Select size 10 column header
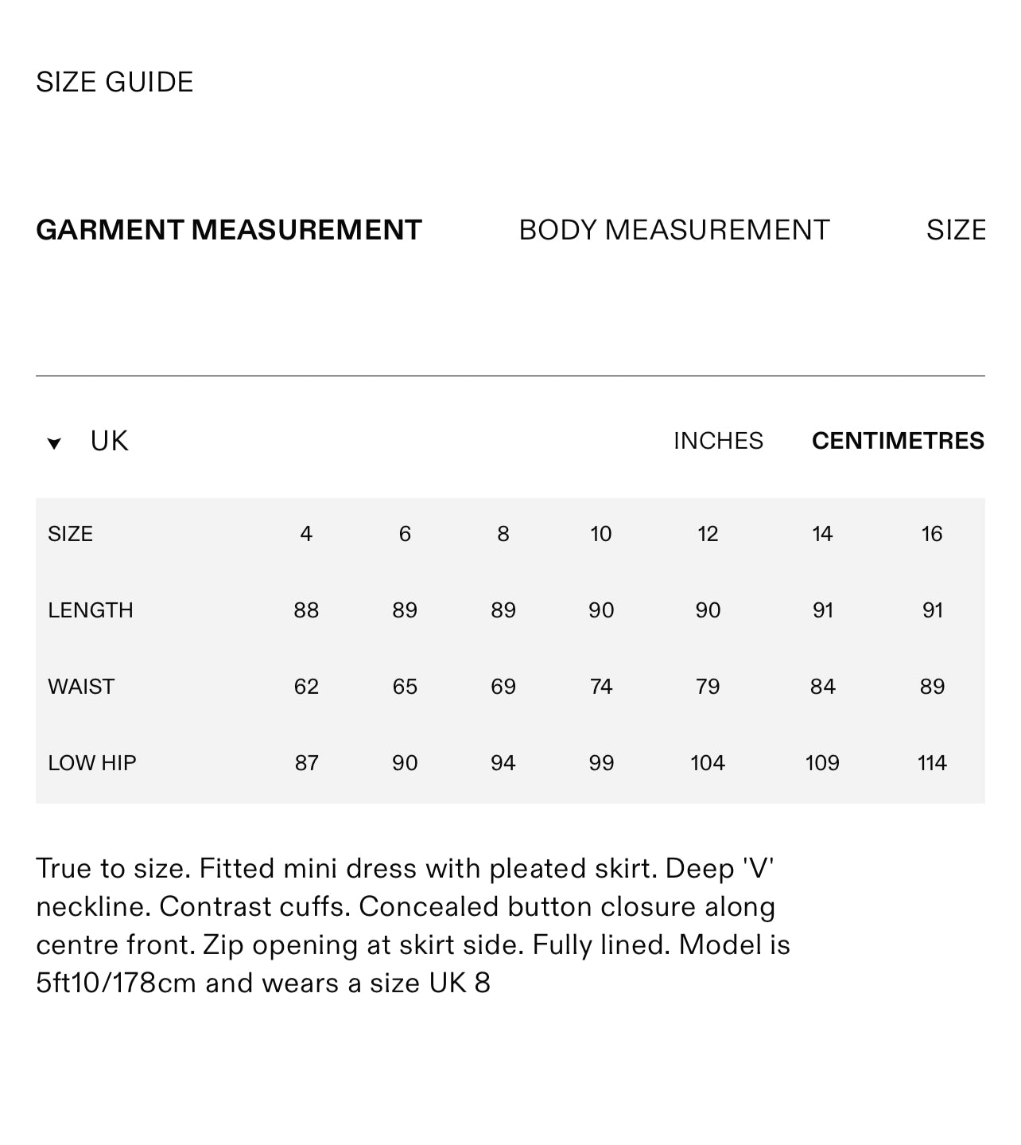 601,534
